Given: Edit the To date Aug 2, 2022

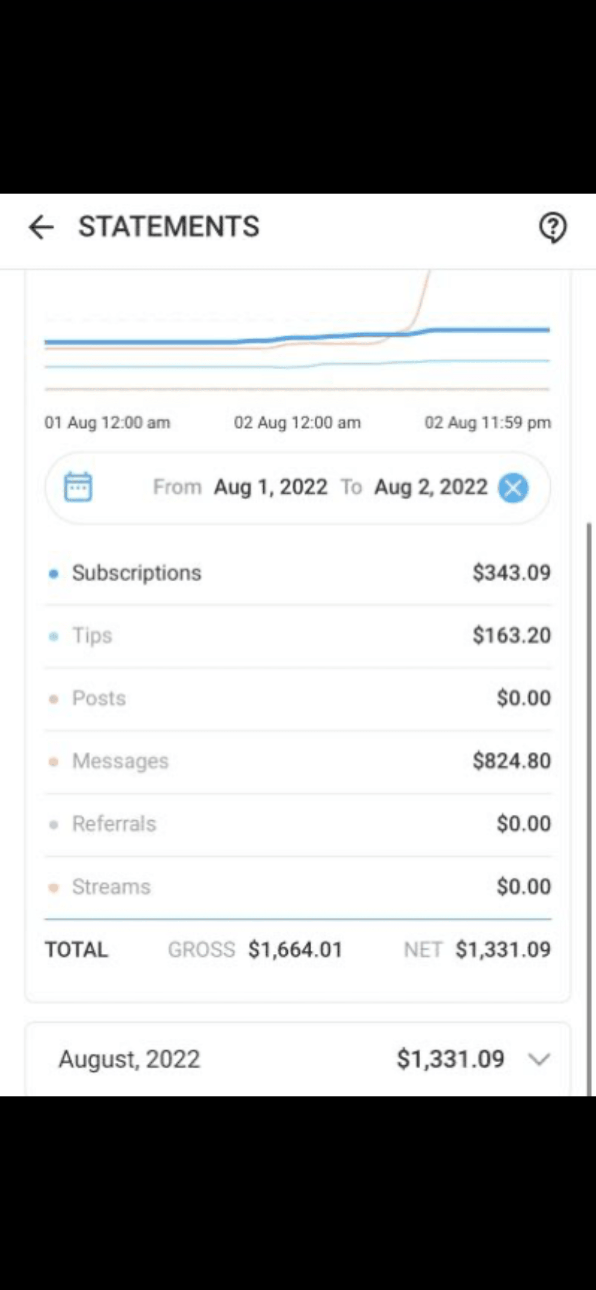Looking at the screenshot, I should click(x=431, y=487).
